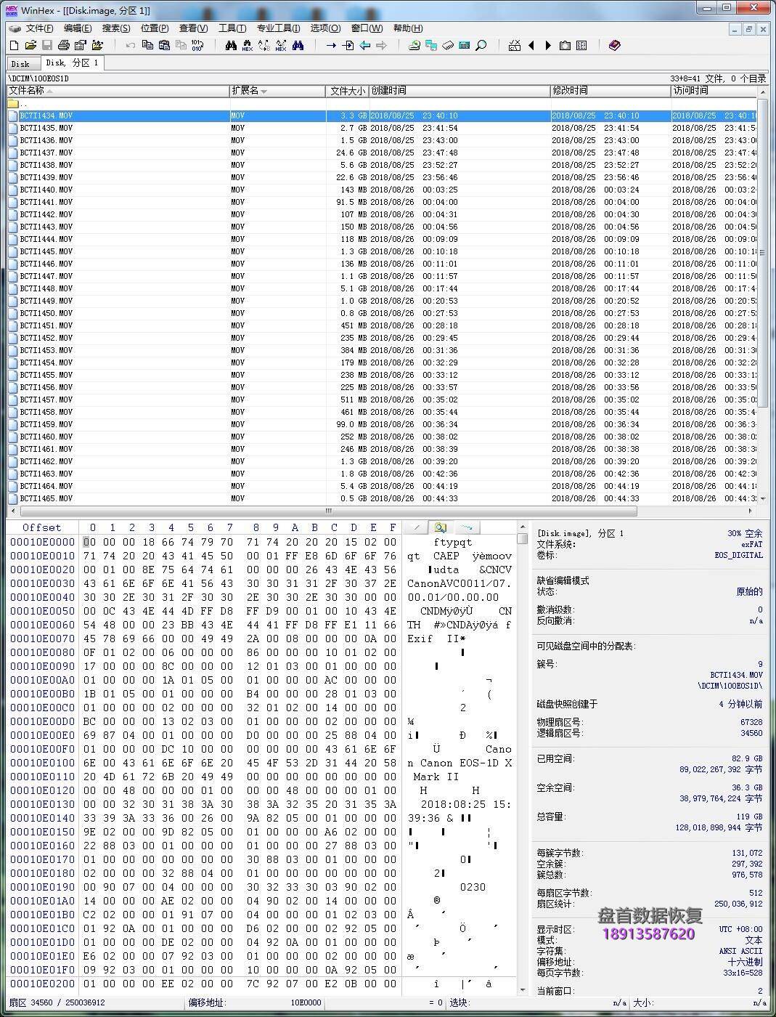Save sectors with the floppy disk icon

coord(47,45)
